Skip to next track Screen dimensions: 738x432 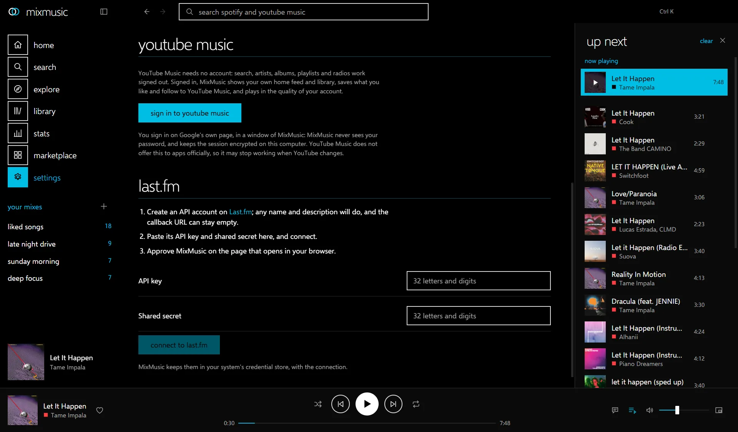(393, 404)
